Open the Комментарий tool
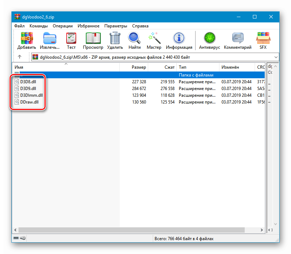The height and width of the screenshot is (254, 291). pyautogui.click(x=238, y=41)
